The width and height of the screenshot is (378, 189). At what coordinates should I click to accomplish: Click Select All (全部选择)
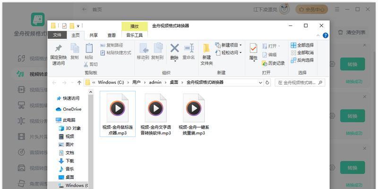point(302,45)
